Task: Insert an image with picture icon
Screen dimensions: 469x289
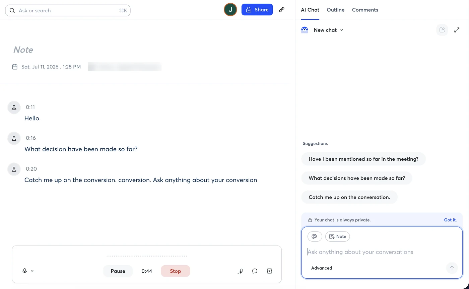Action: click(x=269, y=271)
